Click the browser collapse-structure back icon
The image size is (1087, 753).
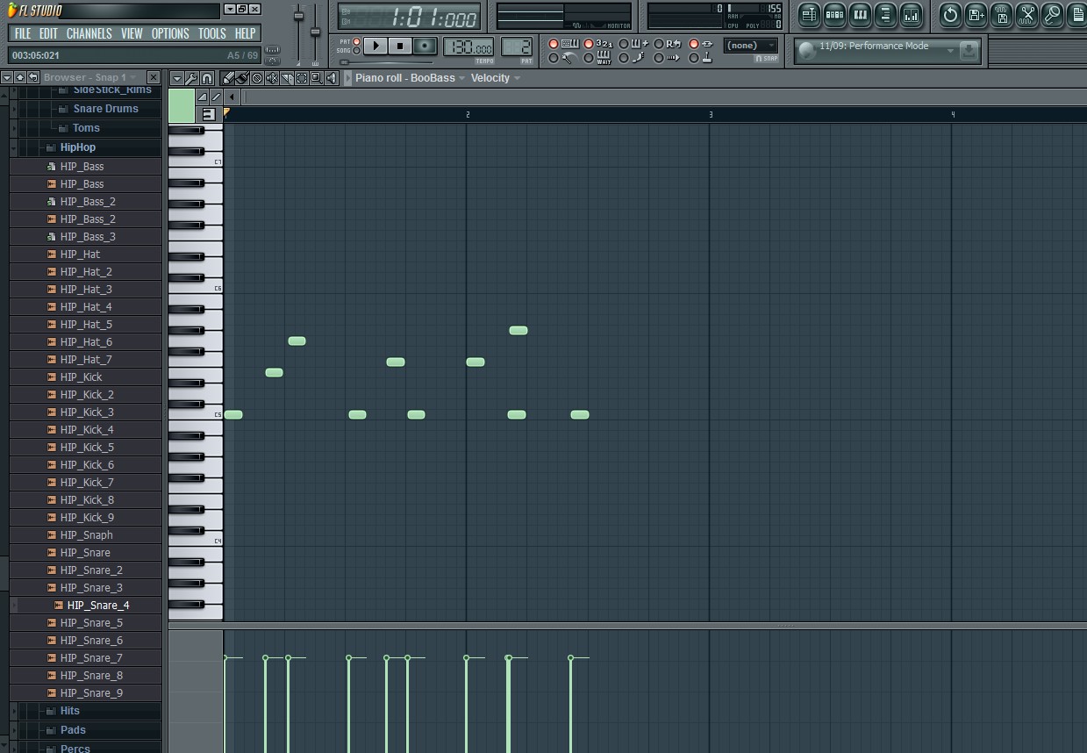[x=33, y=77]
